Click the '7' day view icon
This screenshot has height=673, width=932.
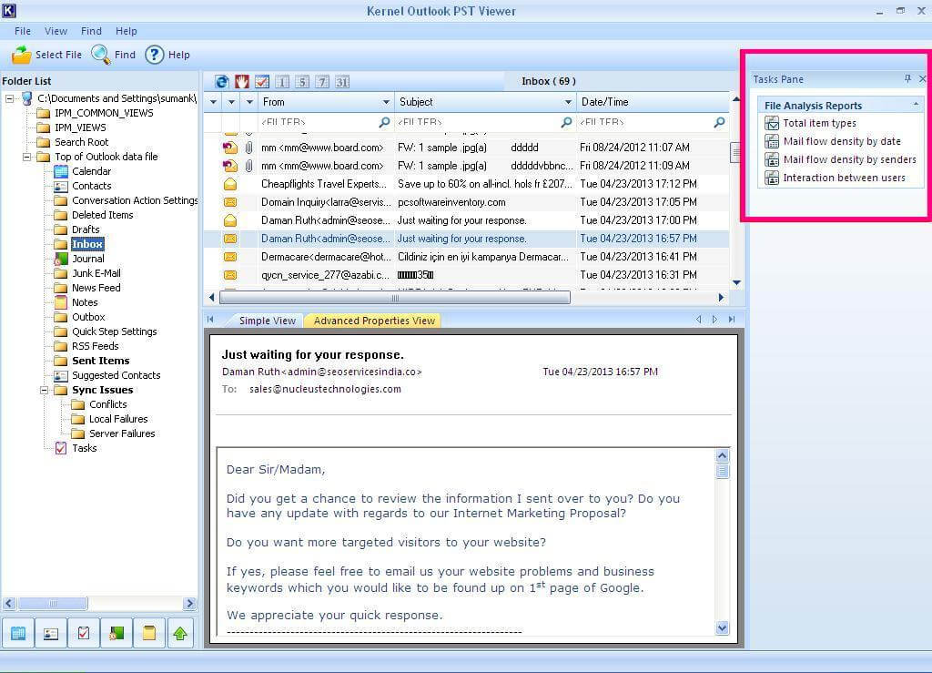coord(322,81)
